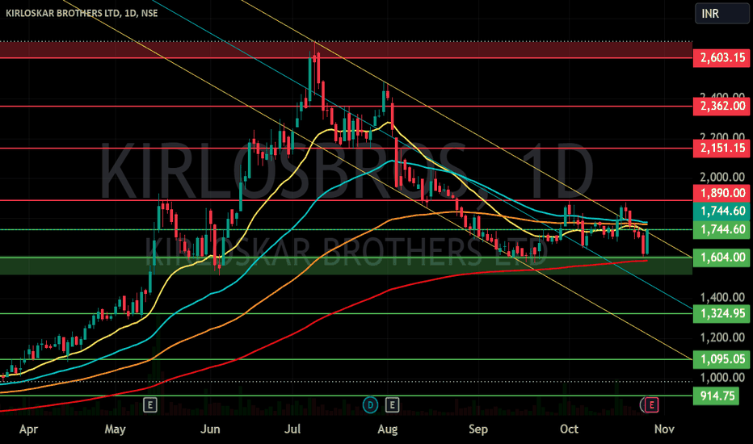Click the Jul label on time axis
The image size is (753, 444).
292,429
